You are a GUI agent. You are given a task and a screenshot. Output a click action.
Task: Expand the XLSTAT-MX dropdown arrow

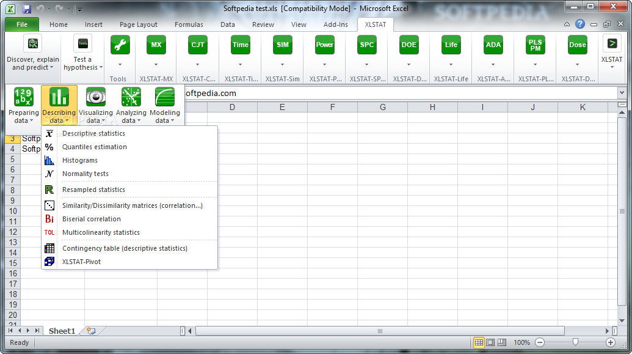click(156, 65)
